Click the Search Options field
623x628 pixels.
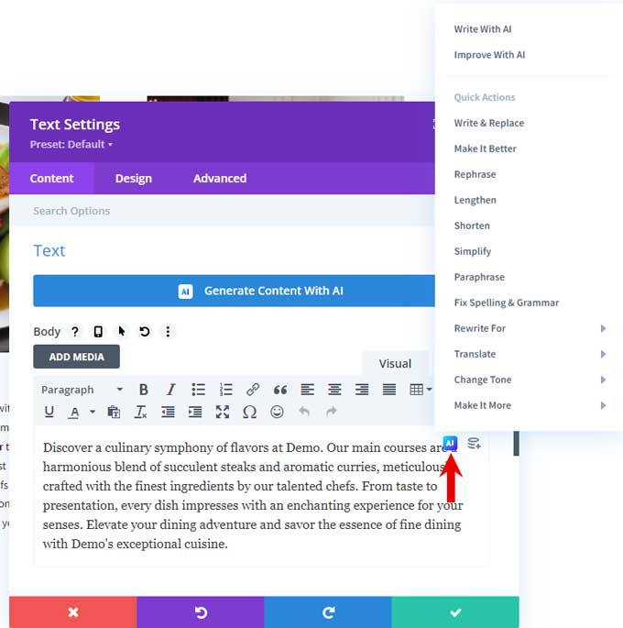tap(222, 211)
